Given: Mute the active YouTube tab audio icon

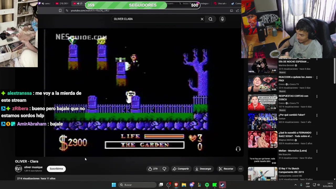Looking at the screenshot, I should (78, 3).
